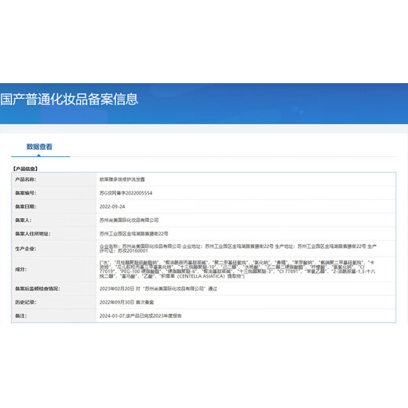Screen dimensions: 408x408
Task: Click the history record 2022年09月30日 首次备案
Action: [126, 302]
